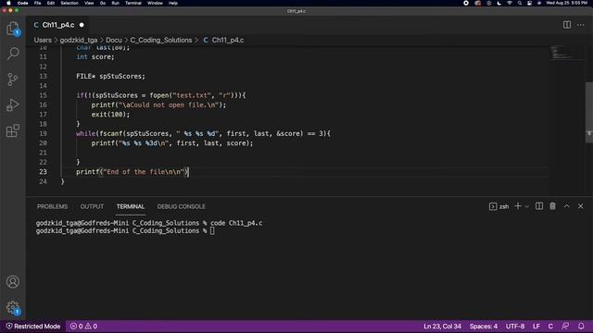Open the Help menu
Screen dimensions: 593x333
[173, 3]
